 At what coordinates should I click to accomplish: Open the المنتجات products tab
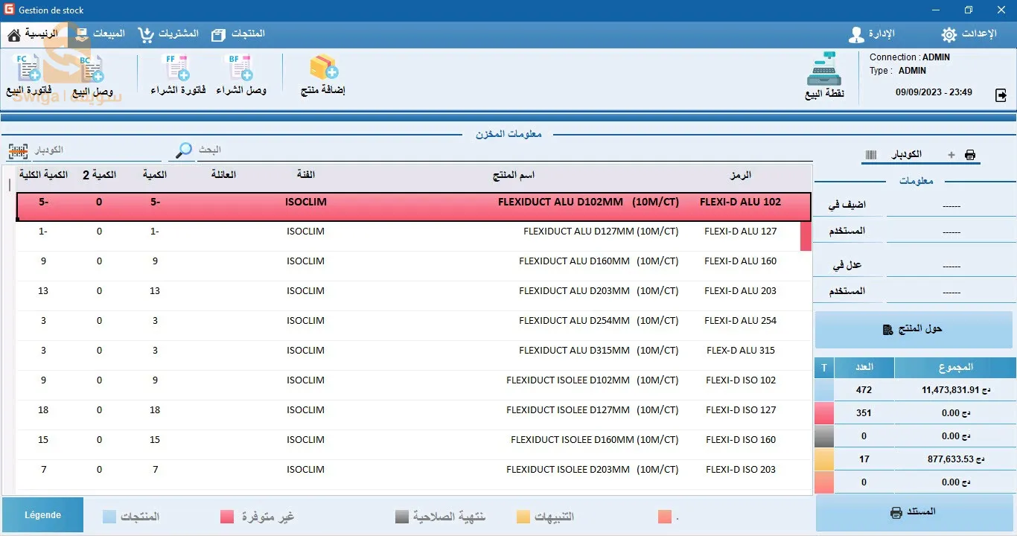pos(238,34)
